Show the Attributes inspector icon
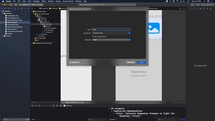The image size is (215, 121). pyautogui.click(x=204, y=8)
